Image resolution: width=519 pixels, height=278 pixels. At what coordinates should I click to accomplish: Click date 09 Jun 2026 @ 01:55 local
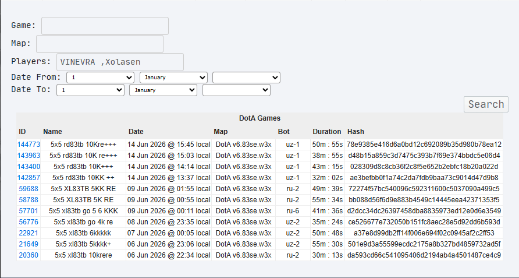pos(169,189)
